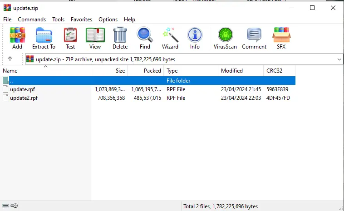This screenshot has height=211, width=344.
Task: Click the update.rpf file icon
Action: [5, 89]
